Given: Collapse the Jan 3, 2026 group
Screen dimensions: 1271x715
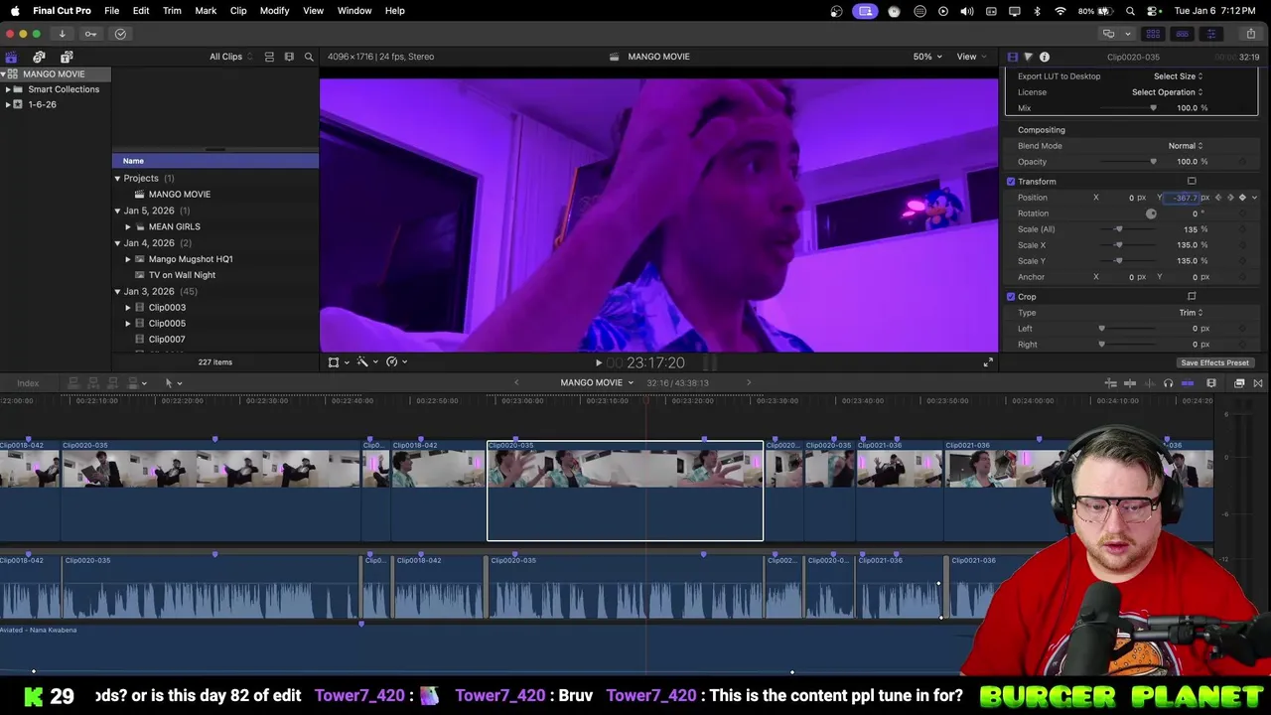Looking at the screenshot, I should [117, 292].
